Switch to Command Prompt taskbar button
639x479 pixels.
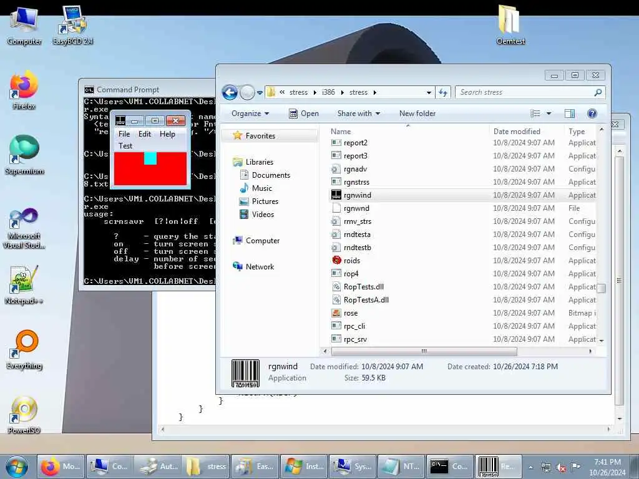[x=449, y=467]
